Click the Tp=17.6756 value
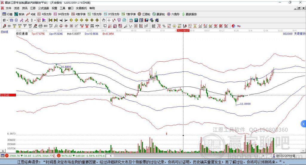Screen dimensions: 306x165 coord(38,34)
